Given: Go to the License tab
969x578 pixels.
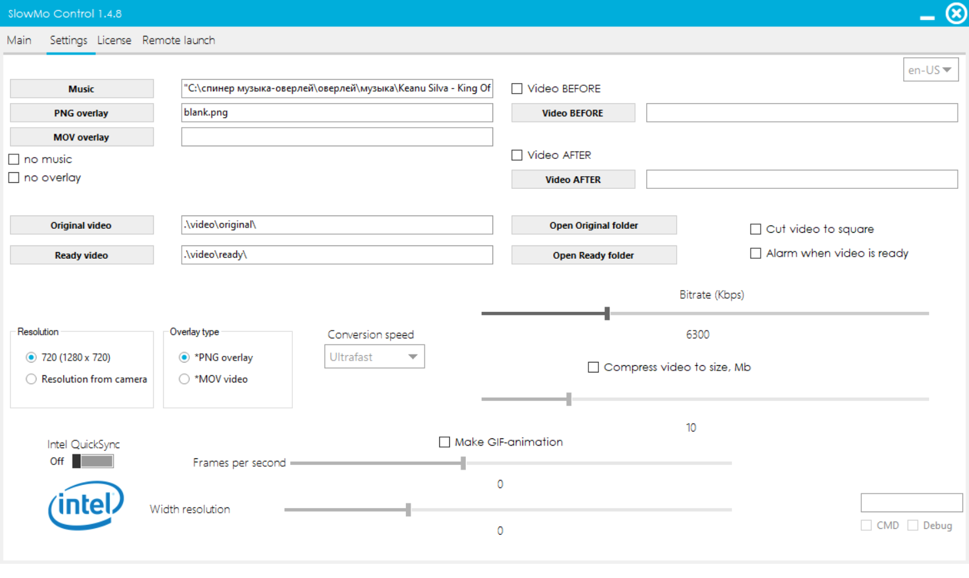Looking at the screenshot, I should [114, 41].
